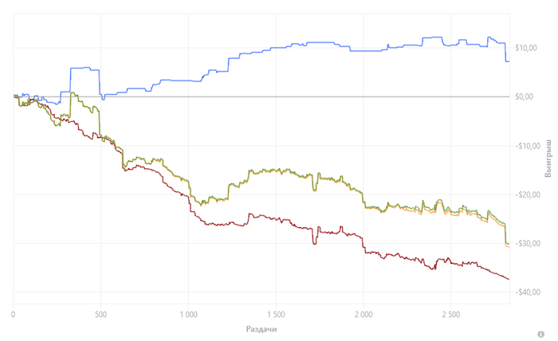Screen dimensions: 558x341
Task: Click the right end of the green line
Action: (x=508, y=243)
